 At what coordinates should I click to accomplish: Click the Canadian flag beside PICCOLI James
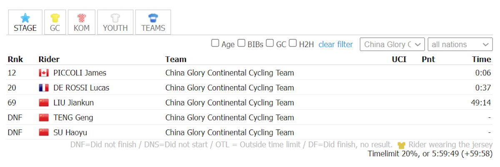pos(44,73)
